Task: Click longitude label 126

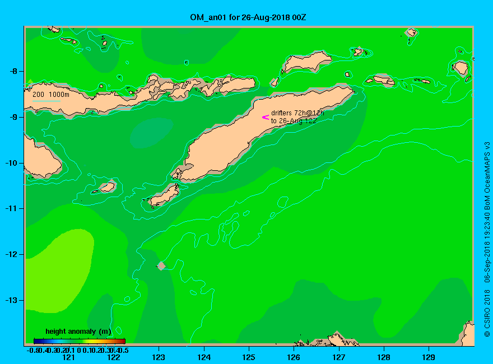Action: (x=294, y=357)
